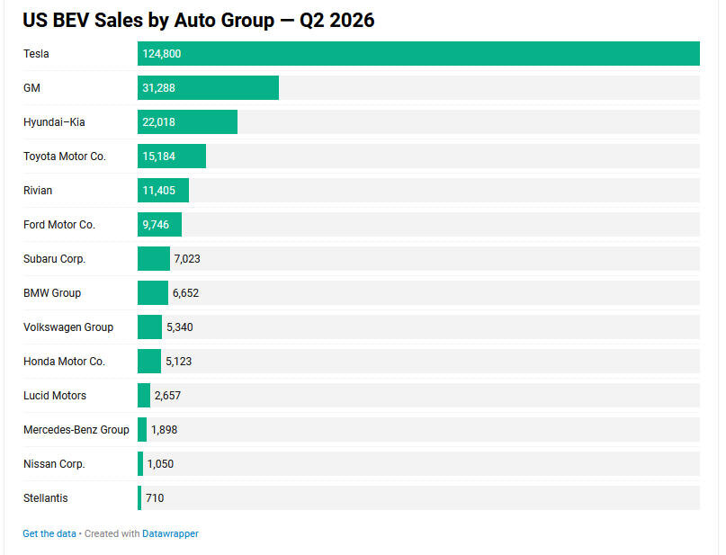Click the Toyota value 15,184
This screenshot has height=555, width=726.
tap(159, 157)
